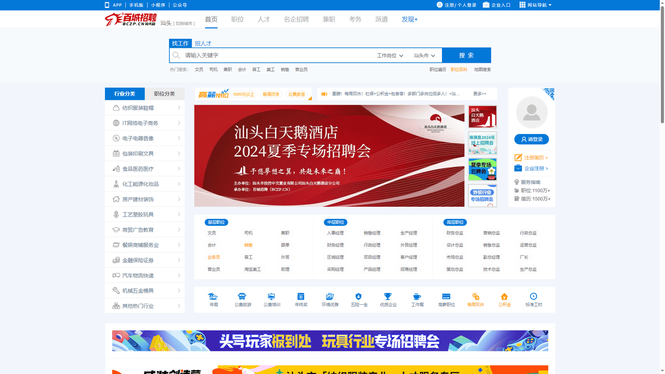Open the 发现+ nav item
665x374 pixels.
(x=409, y=19)
